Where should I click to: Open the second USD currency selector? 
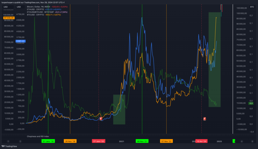pos(19,7)
